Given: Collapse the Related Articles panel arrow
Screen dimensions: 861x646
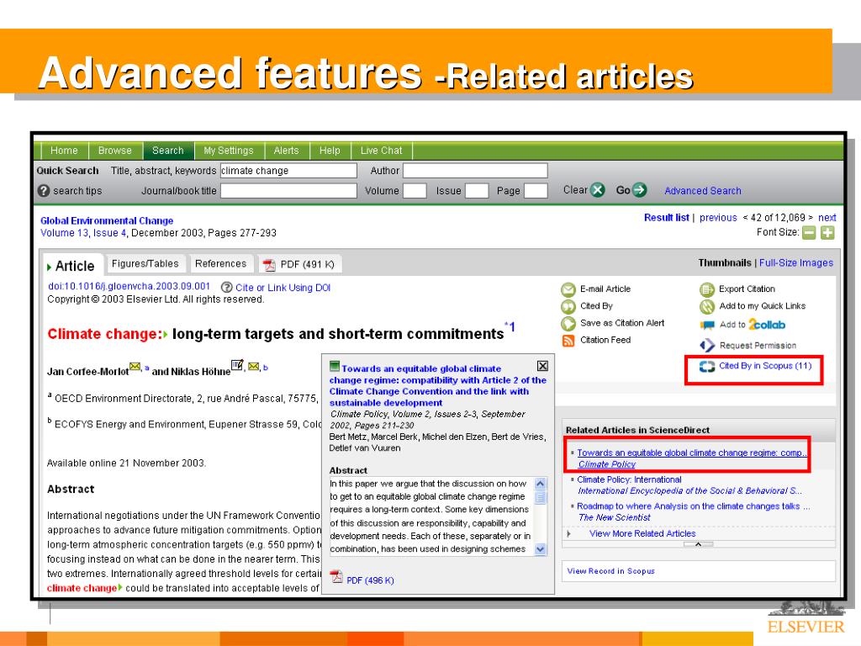Looking at the screenshot, I should coord(698,544).
